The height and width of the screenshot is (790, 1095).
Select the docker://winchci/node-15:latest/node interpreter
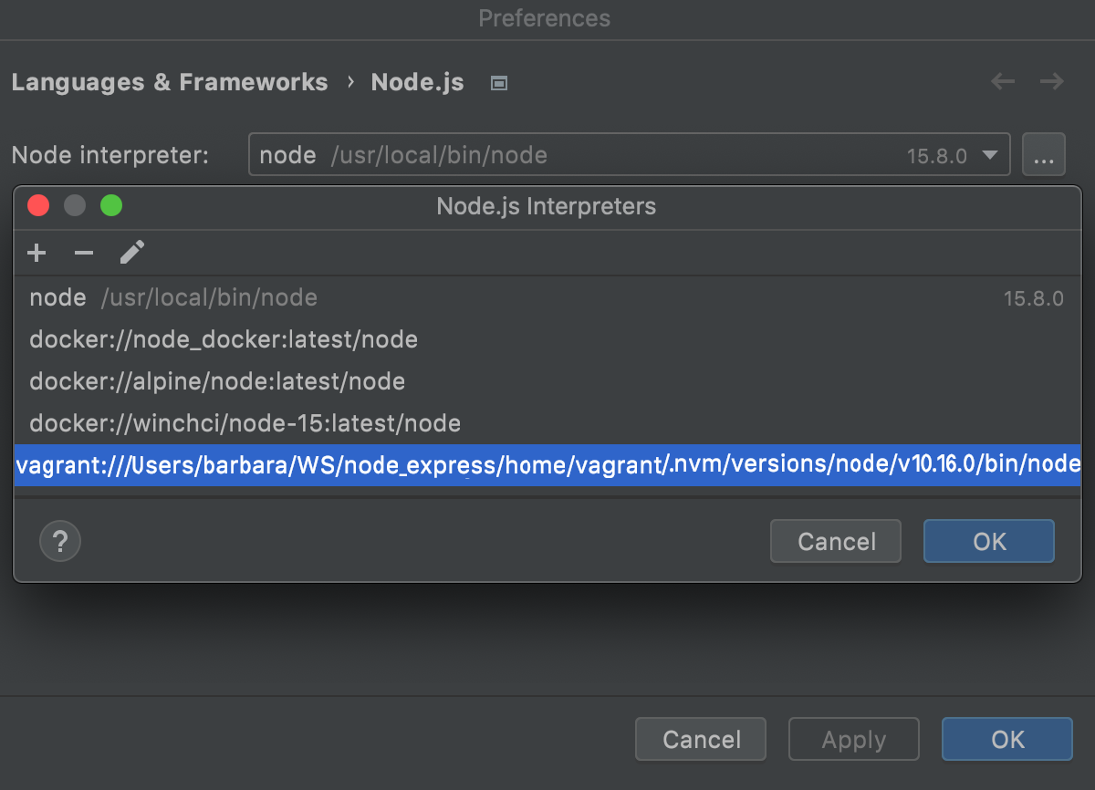[x=245, y=423]
